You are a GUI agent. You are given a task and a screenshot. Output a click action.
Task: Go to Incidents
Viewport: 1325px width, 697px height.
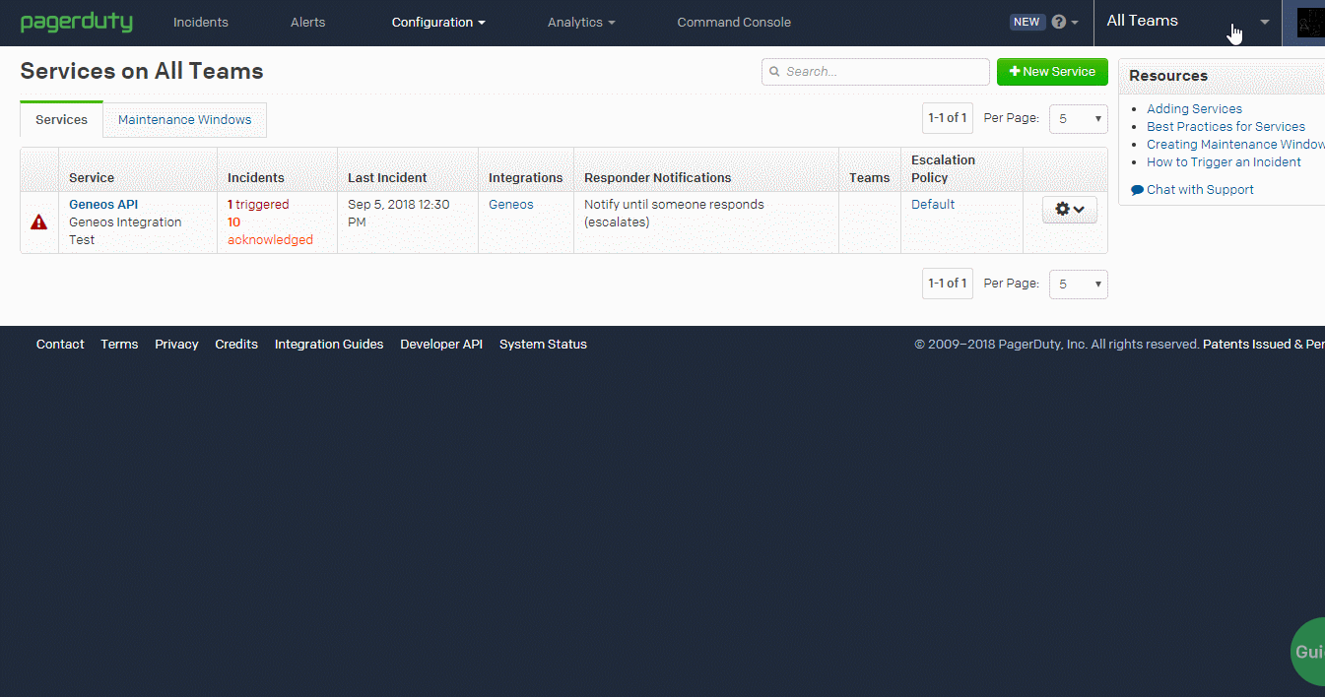point(201,22)
